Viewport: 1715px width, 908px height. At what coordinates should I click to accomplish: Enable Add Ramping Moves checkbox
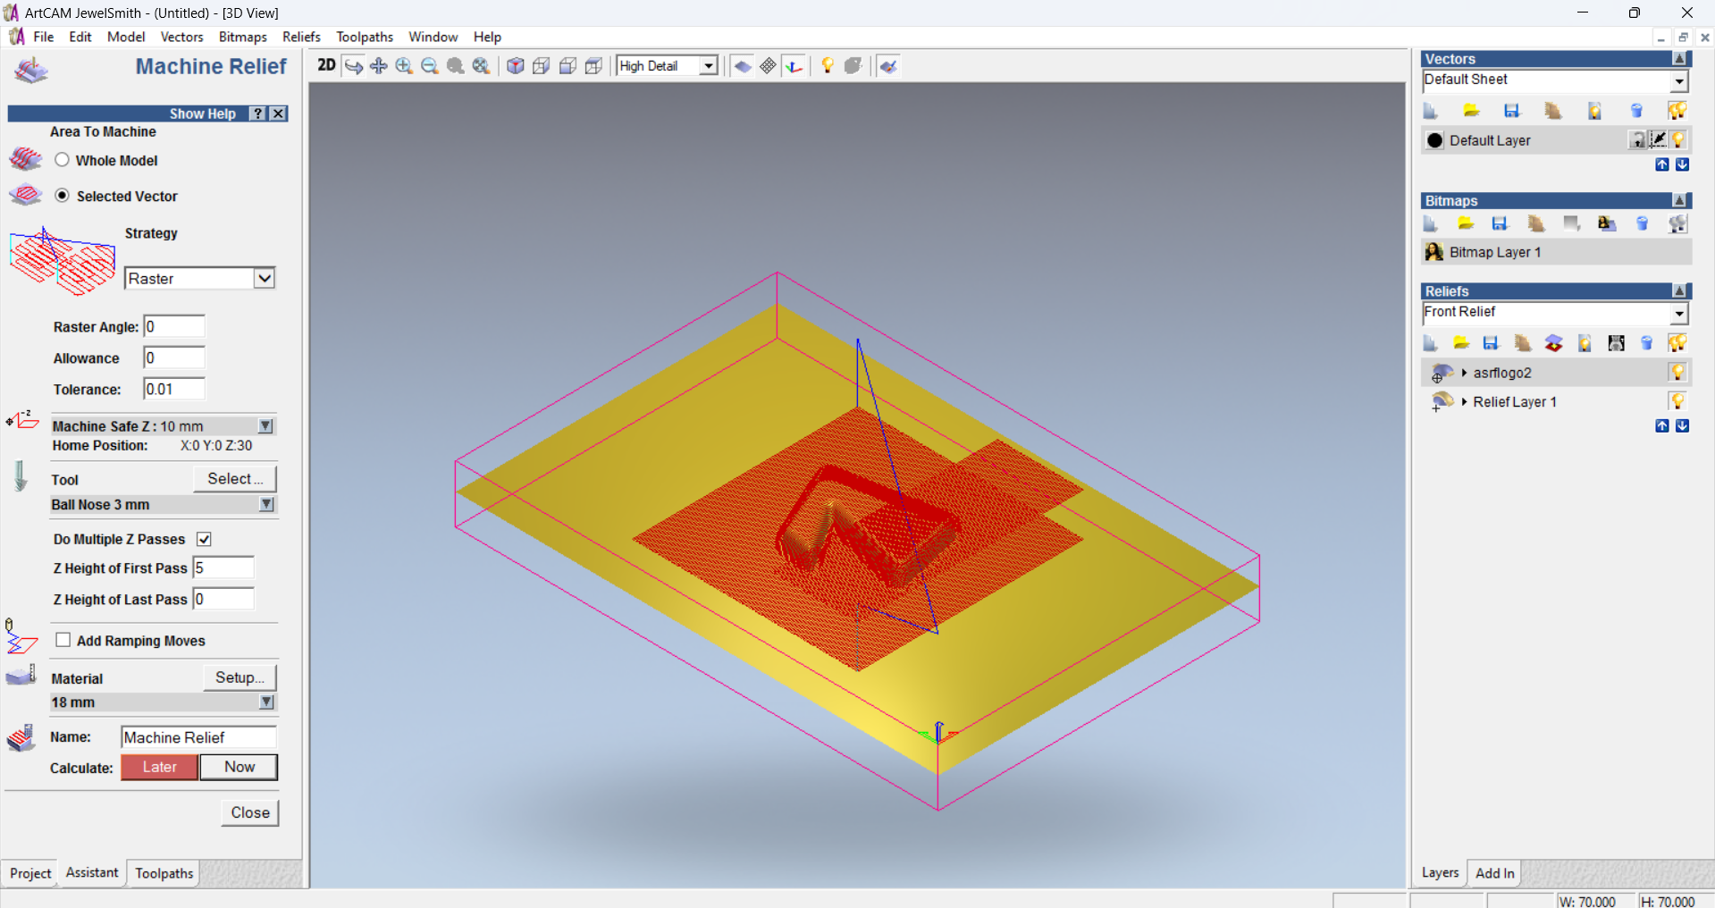click(63, 640)
